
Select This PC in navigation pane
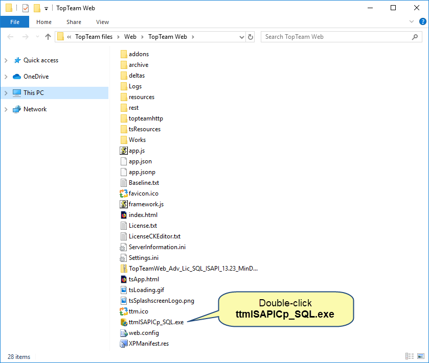(x=33, y=93)
